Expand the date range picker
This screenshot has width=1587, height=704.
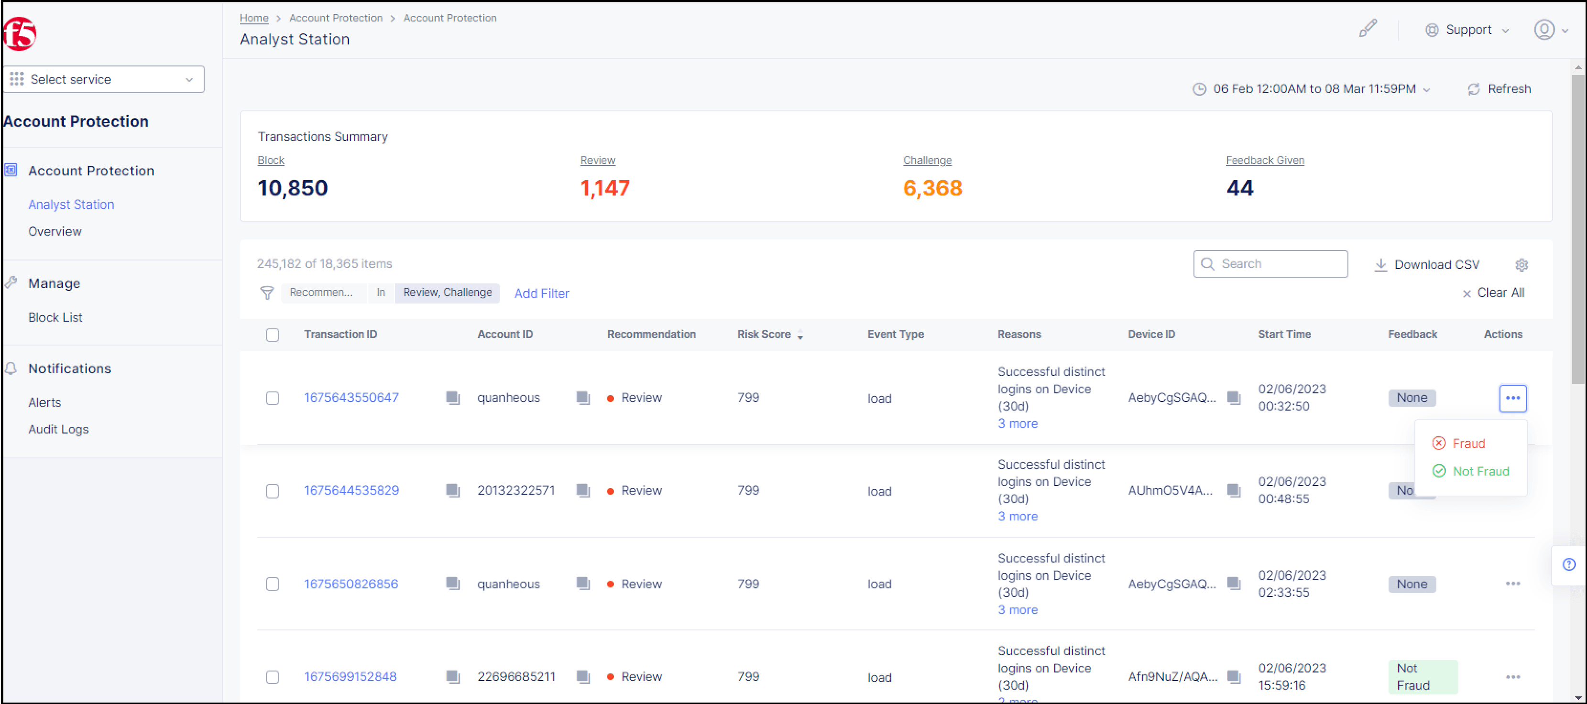click(1312, 89)
